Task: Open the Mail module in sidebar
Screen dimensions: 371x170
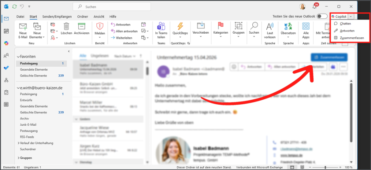Action: (x=6, y=18)
